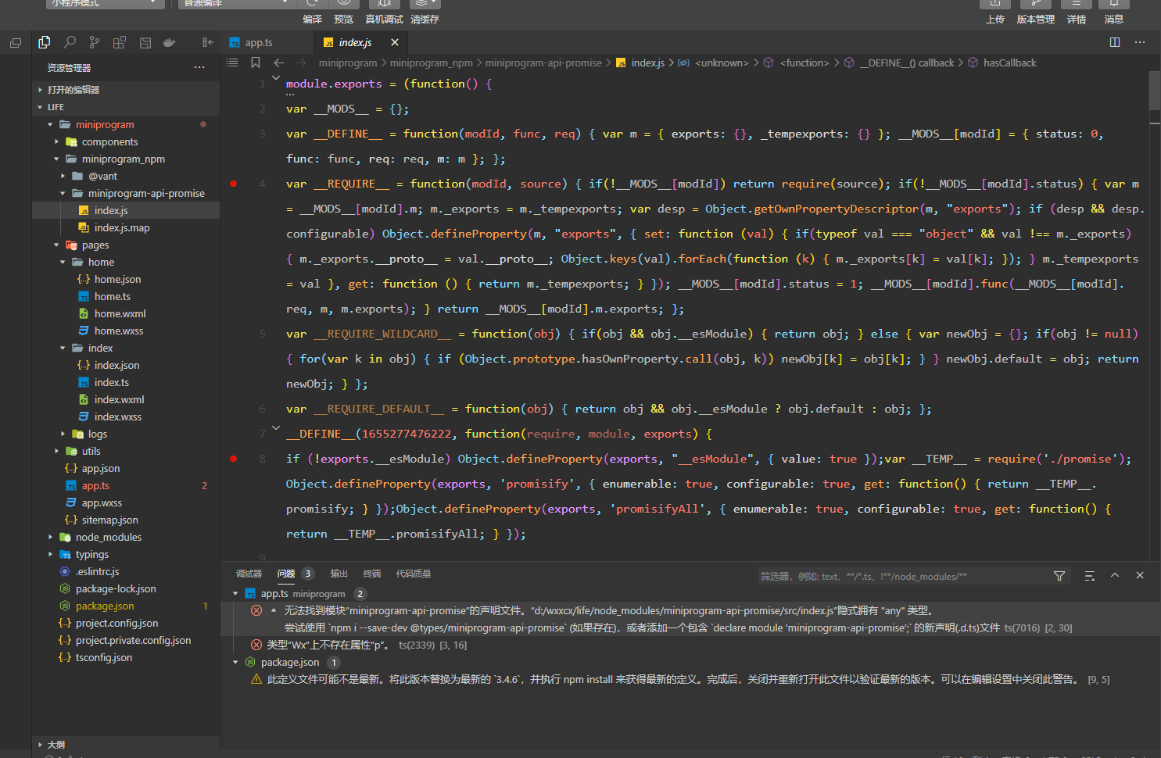Image resolution: width=1161 pixels, height=758 pixels.
Task: Collapse the sidebar with the arrow-bar icon
Action: click(207, 42)
